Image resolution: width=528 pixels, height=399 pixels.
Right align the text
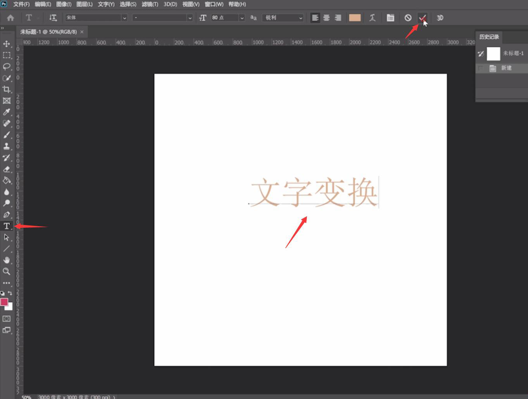338,18
